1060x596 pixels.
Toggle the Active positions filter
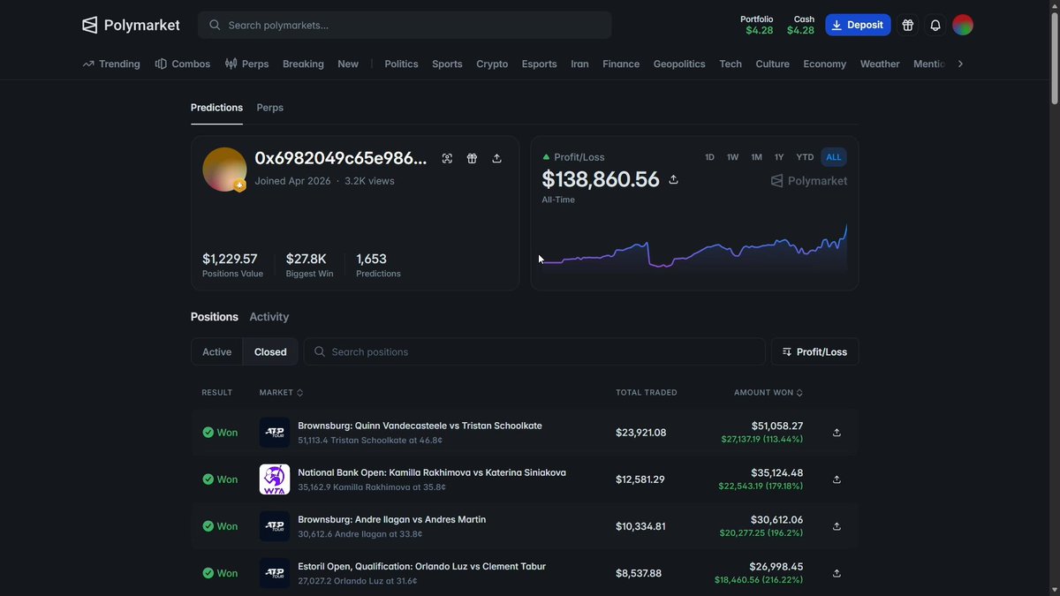click(x=216, y=351)
